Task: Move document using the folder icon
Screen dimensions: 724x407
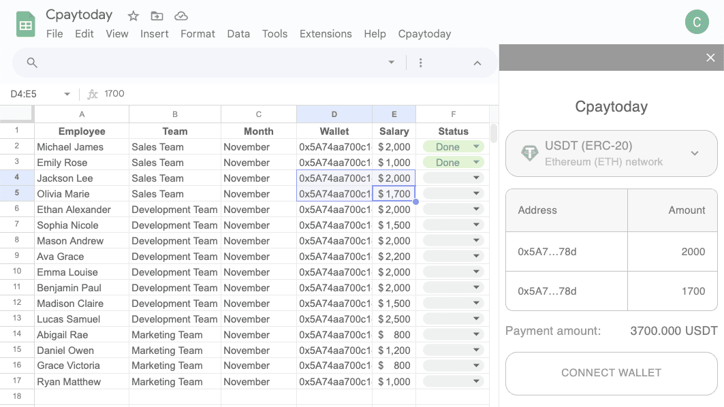Action: click(x=157, y=16)
